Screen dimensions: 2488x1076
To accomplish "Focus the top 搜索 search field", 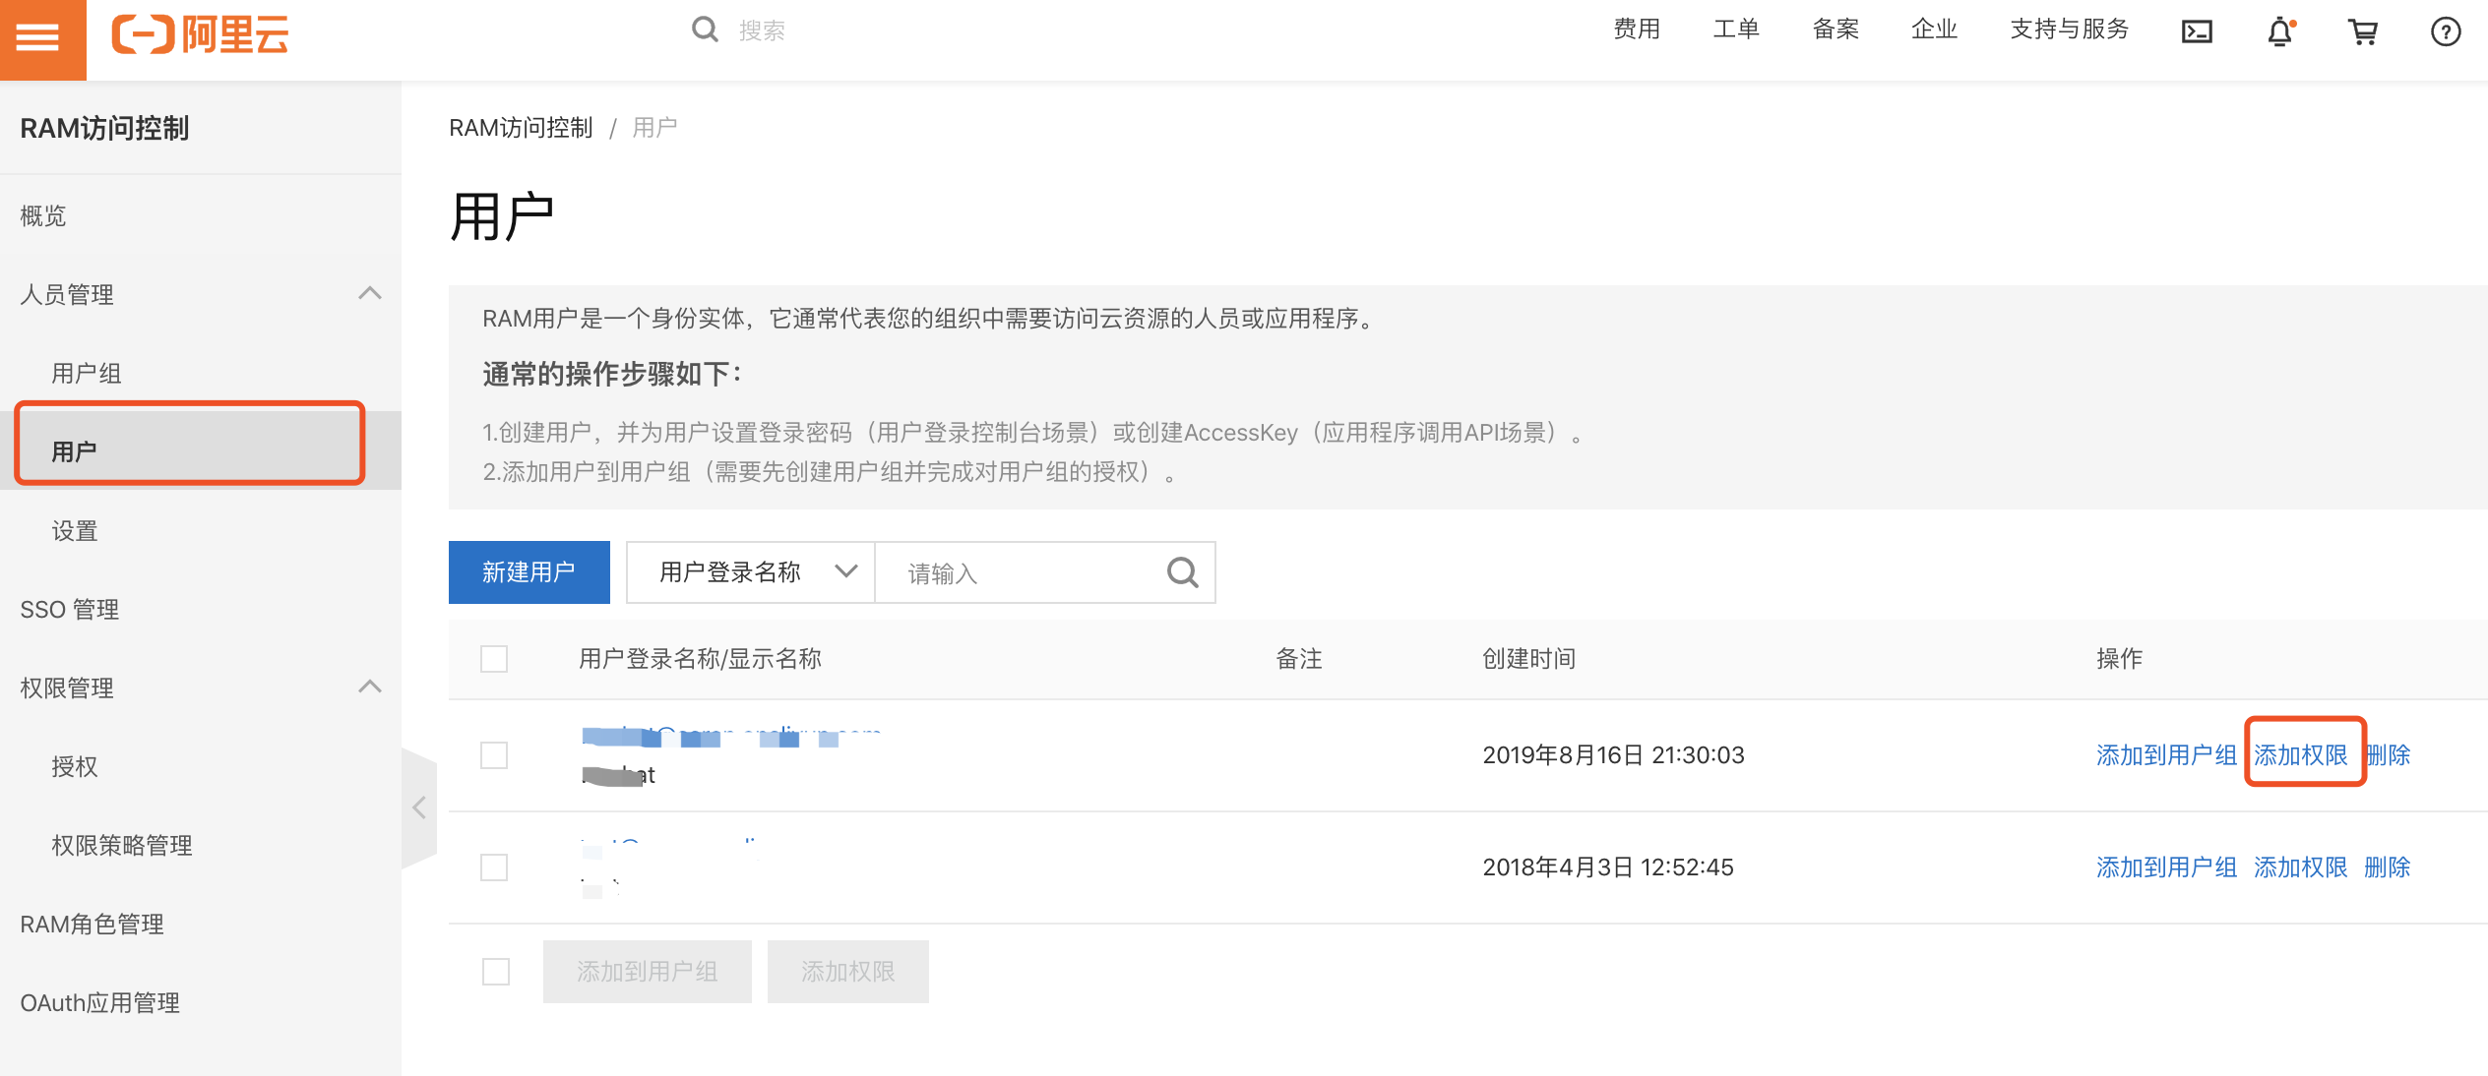I will [x=762, y=30].
